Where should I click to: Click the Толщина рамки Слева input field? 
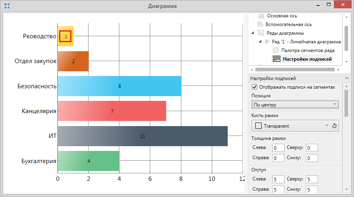point(278,148)
